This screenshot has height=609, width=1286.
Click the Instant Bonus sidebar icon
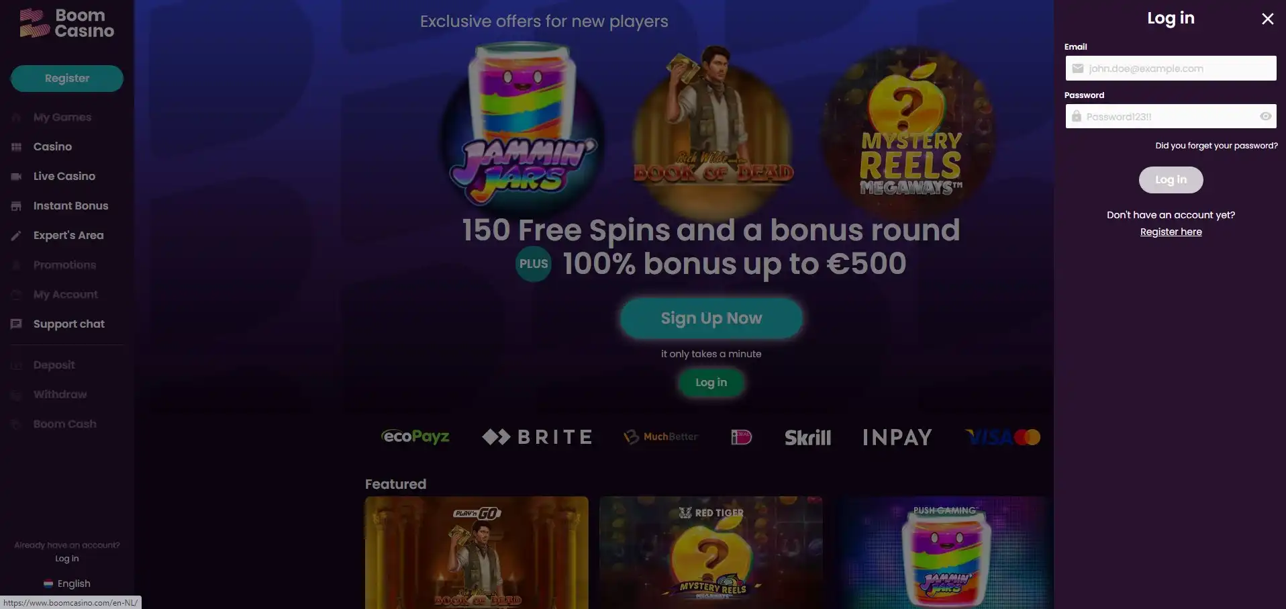pos(16,206)
